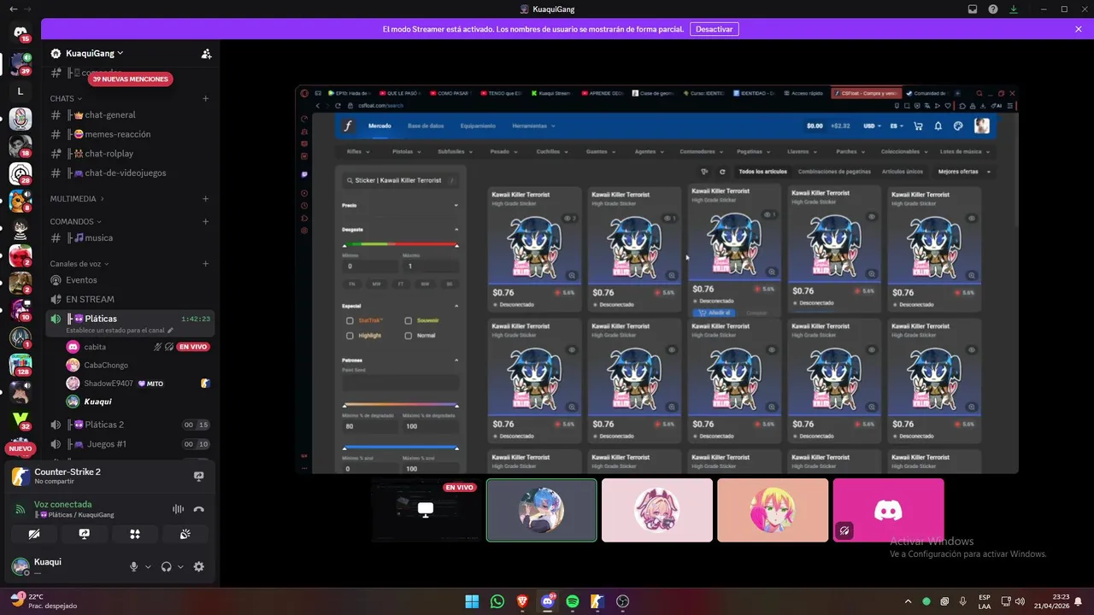Select the Pláticas voice channel
Image resolution: width=1094 pixels, height=615 pixels.
pyautogui.click(x=101, y=319)
